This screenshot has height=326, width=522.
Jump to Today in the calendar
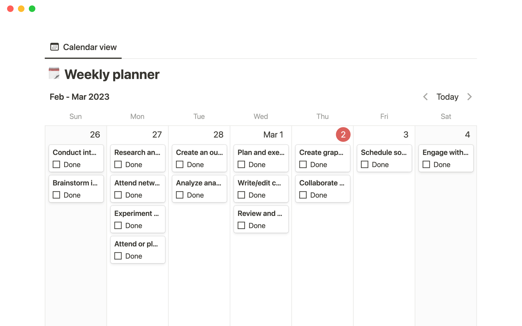pyautogui.click(x=447, y=97)
